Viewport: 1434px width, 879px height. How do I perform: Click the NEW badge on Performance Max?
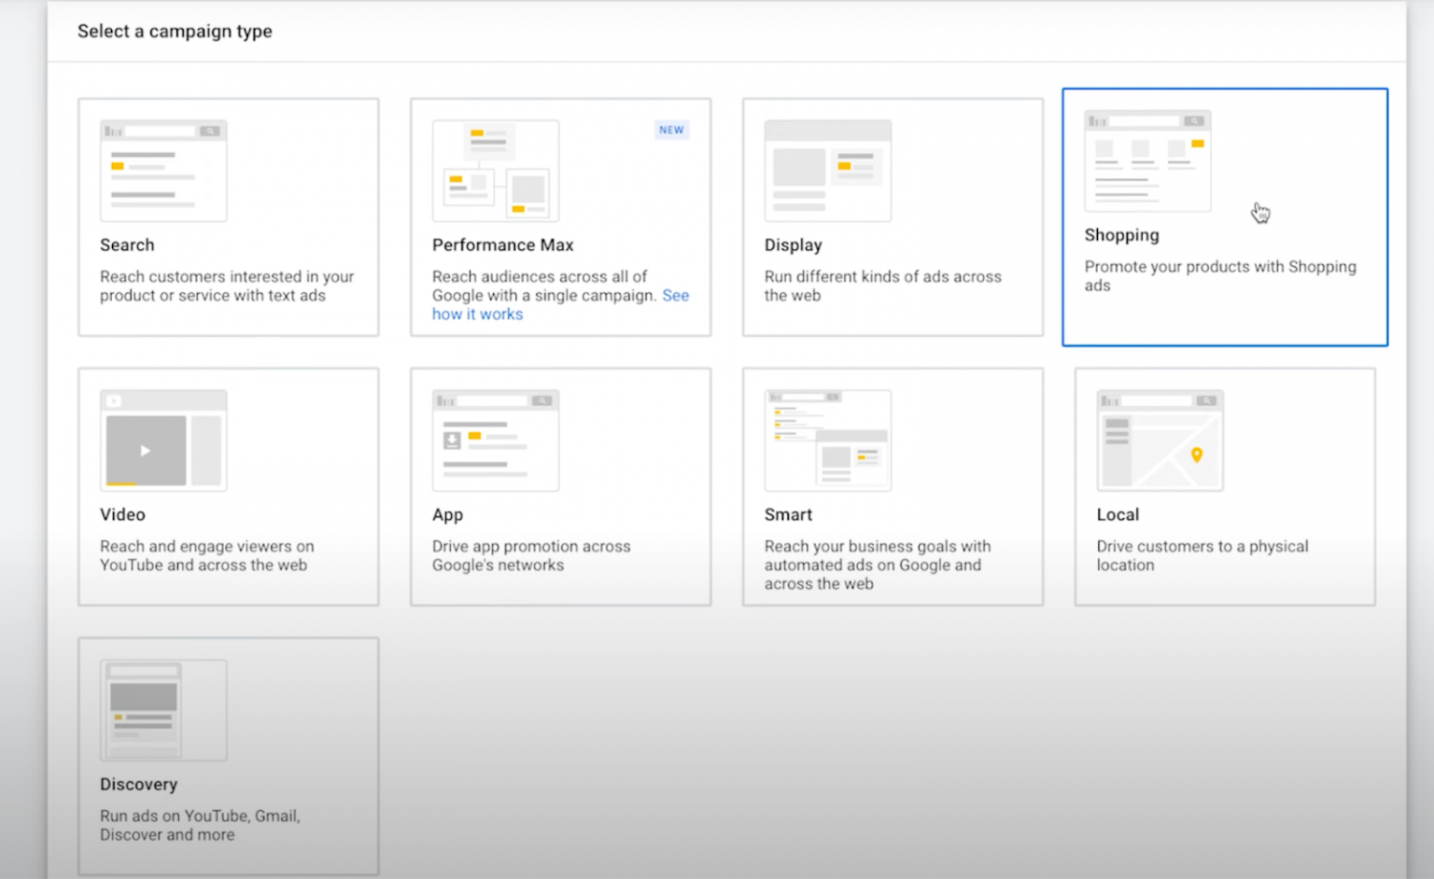pos(671,130)
